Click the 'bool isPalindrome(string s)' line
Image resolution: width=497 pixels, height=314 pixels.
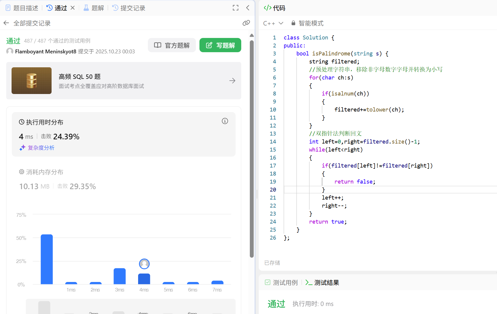tap(342, 54)
